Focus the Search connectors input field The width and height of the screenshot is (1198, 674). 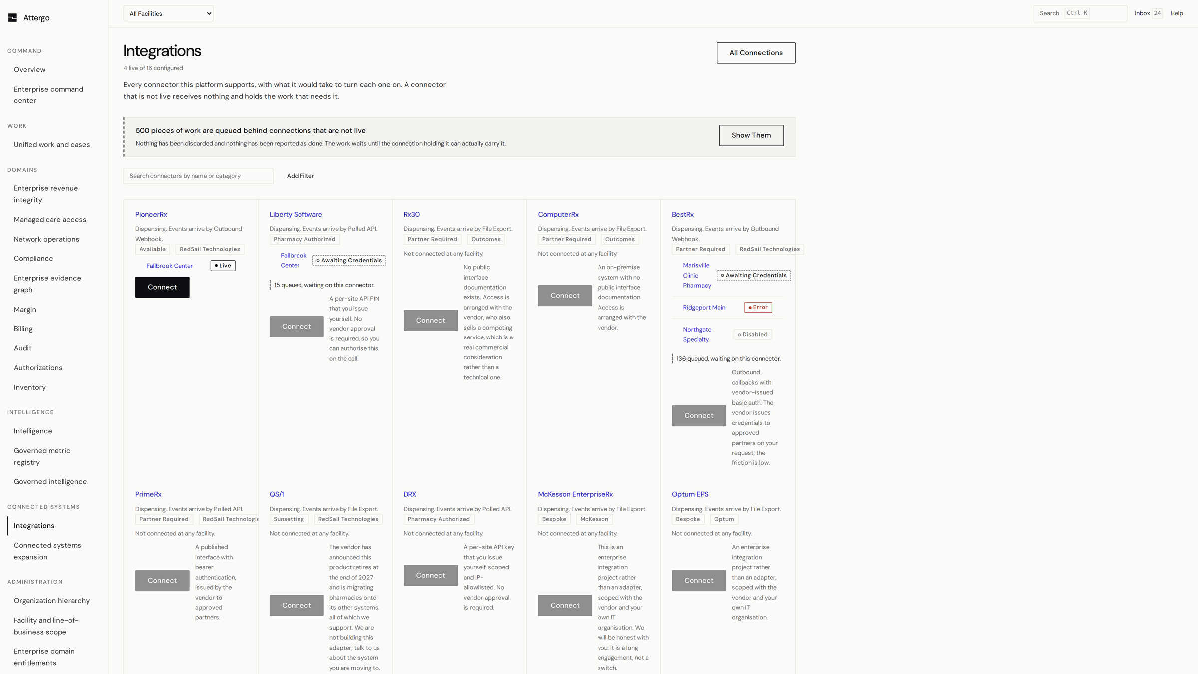[x=198, y=176]
